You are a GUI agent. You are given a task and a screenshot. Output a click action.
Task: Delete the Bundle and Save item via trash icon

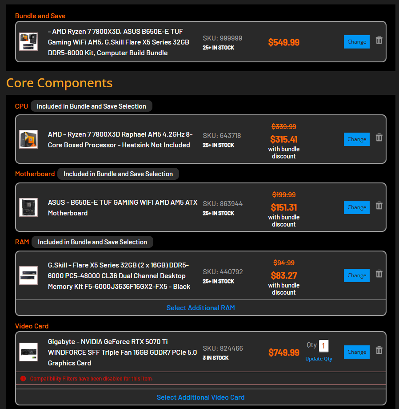(x=379, y=40)
